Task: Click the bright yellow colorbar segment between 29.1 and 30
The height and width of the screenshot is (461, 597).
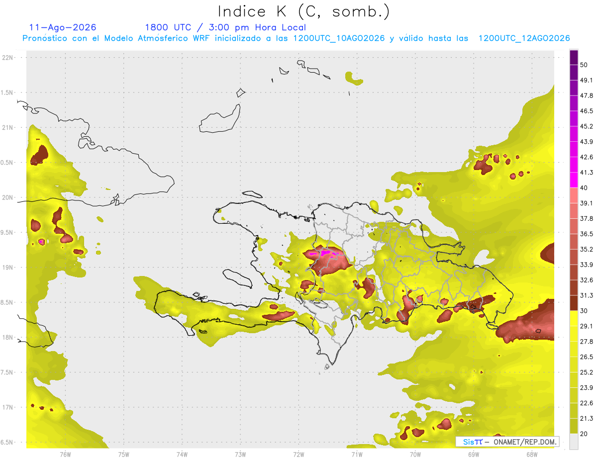Action: (574, 318)
